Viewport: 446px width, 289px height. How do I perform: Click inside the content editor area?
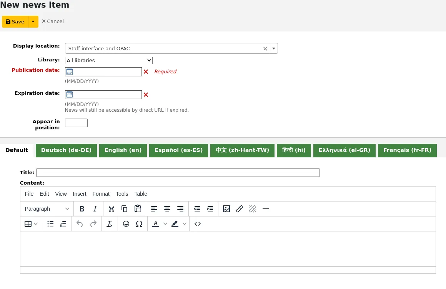(228, 249)
